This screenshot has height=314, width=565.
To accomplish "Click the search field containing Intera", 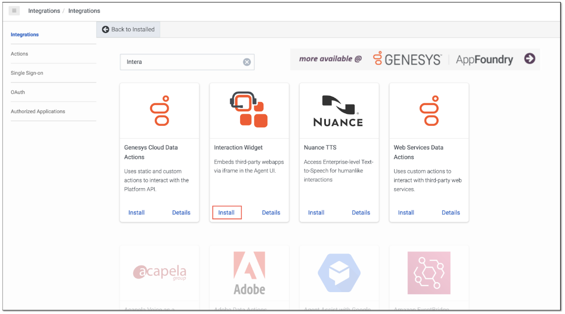I will pyautogui.click(x=187, y=62).
